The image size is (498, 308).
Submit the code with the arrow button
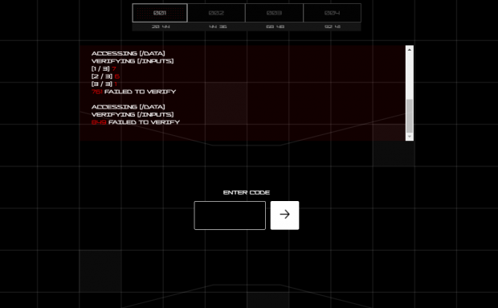(284, 216)
